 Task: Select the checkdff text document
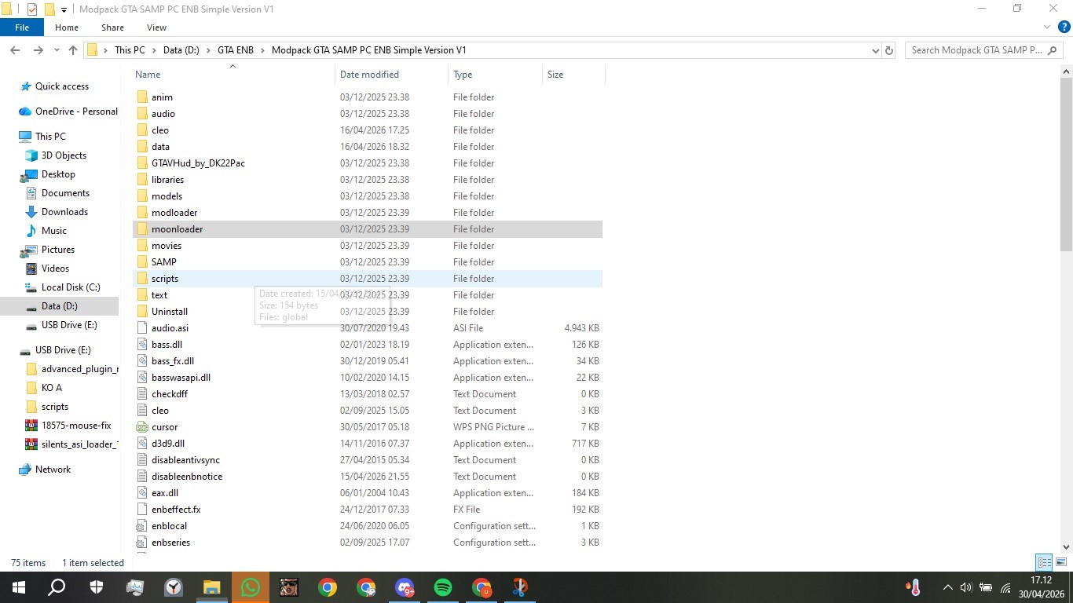click(x=170, y=394)
